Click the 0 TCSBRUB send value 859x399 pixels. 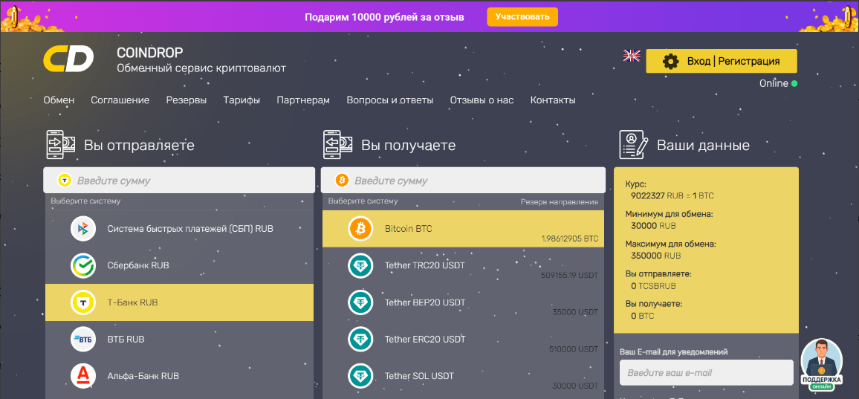[653, 285]
